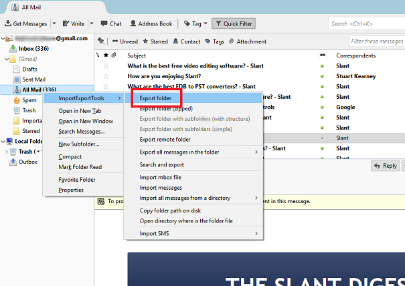
Task: Select the Spam folder
Action: (29, 100)
